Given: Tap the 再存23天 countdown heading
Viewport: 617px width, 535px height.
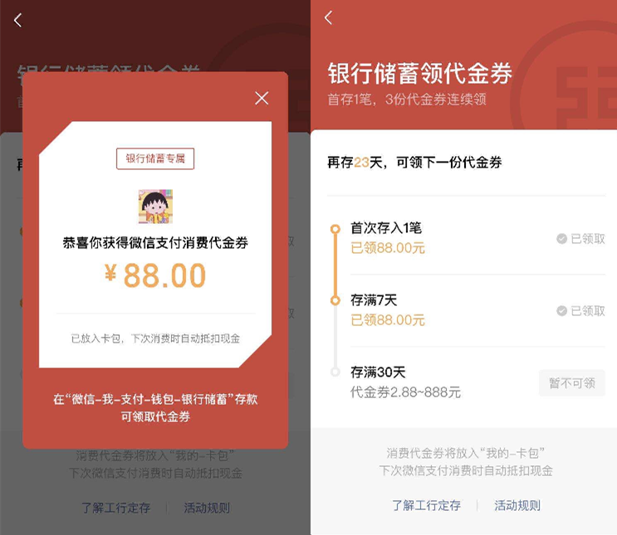Looking at the screenshot, I should coord(414,163).
